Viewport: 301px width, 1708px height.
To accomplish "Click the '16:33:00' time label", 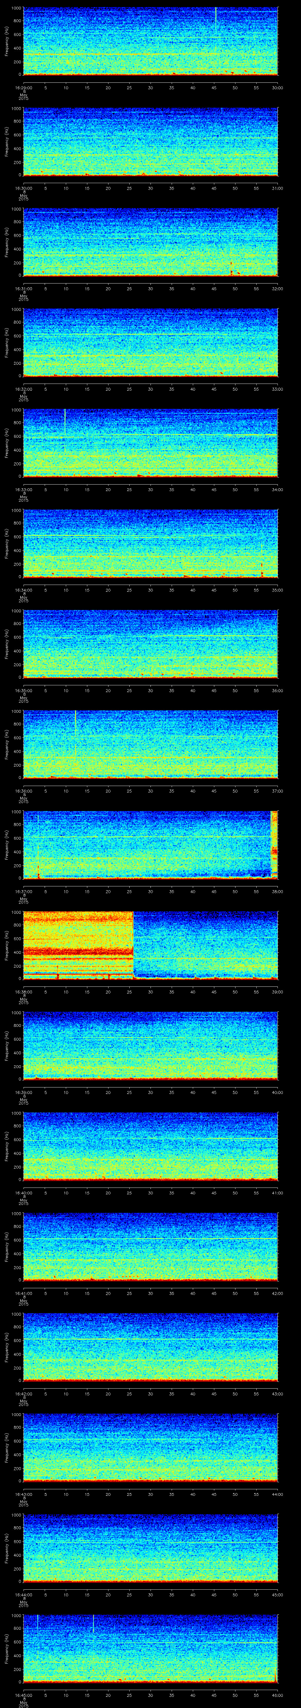I will [x=24, y=489].
